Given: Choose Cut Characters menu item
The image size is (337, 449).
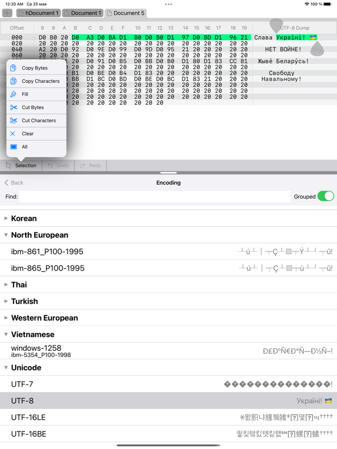Looking at the screenshot, I should click(36, 120).
